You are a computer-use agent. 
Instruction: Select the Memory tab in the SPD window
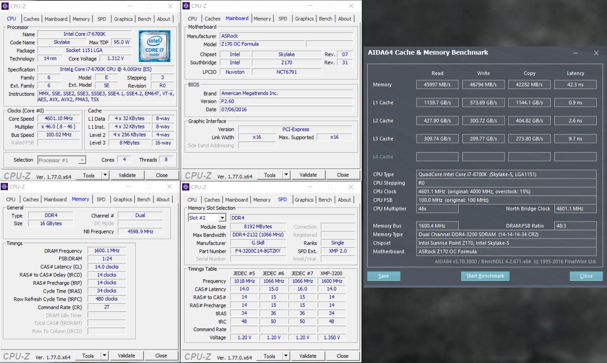(x=262, y=200)
